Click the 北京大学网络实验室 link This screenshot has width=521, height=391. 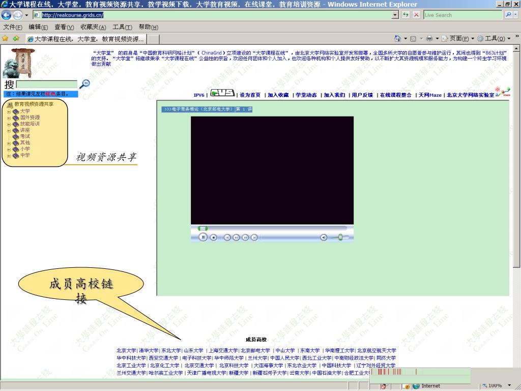click(x=471, y=95)
